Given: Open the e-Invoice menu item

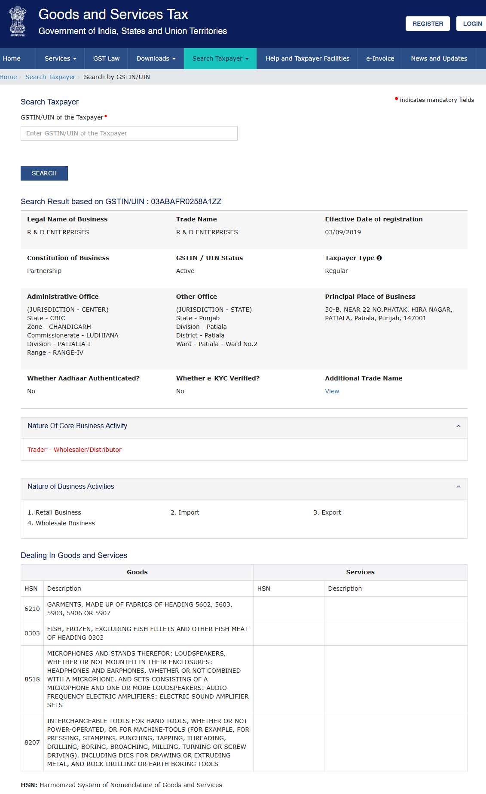Looking at the screenshot, I should [380, 58].
